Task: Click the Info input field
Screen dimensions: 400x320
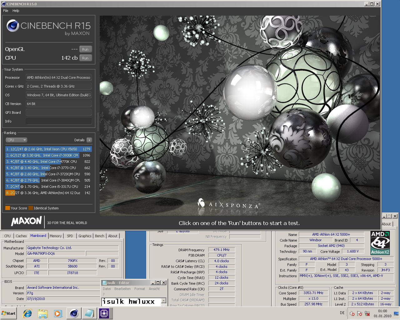Action: [59, 121]
